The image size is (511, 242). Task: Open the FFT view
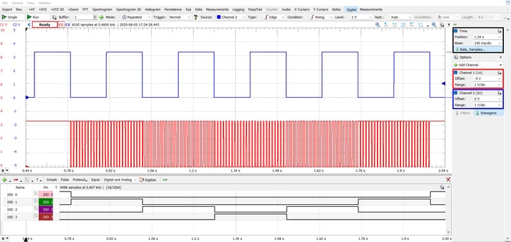[85, 10]
